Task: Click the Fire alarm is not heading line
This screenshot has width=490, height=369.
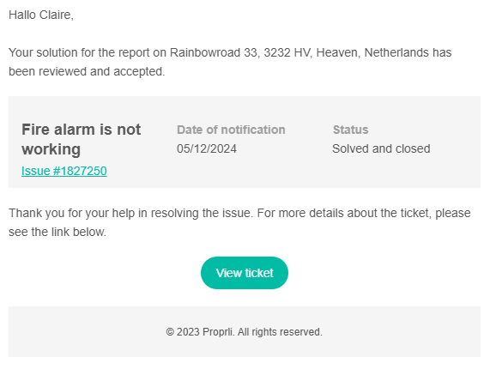Action: click(82, 130)
